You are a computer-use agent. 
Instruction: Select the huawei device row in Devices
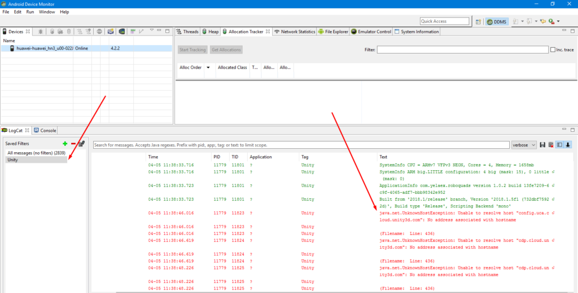(x=86, y=48)
